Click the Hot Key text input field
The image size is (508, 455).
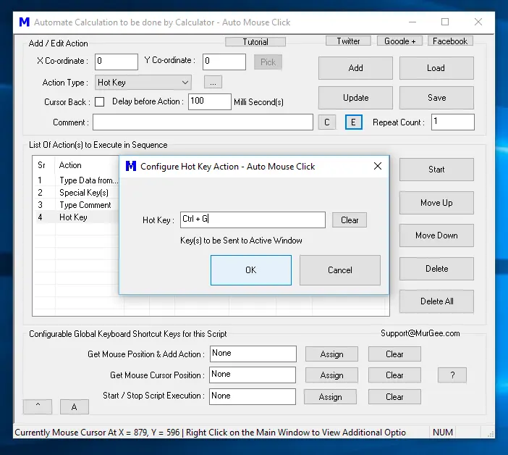click(x=252, y=220)
